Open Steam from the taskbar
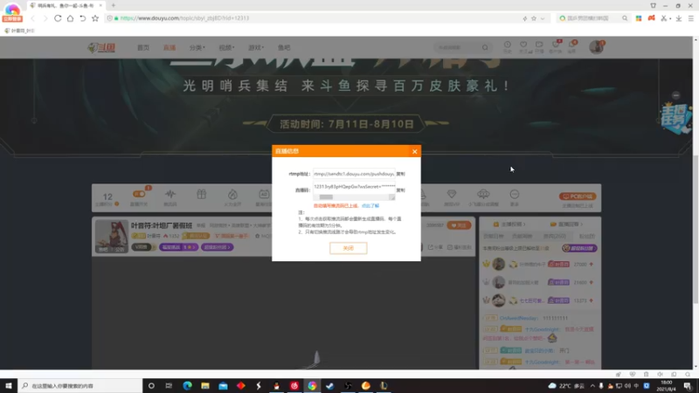699x393 pixels. [330, 386]
